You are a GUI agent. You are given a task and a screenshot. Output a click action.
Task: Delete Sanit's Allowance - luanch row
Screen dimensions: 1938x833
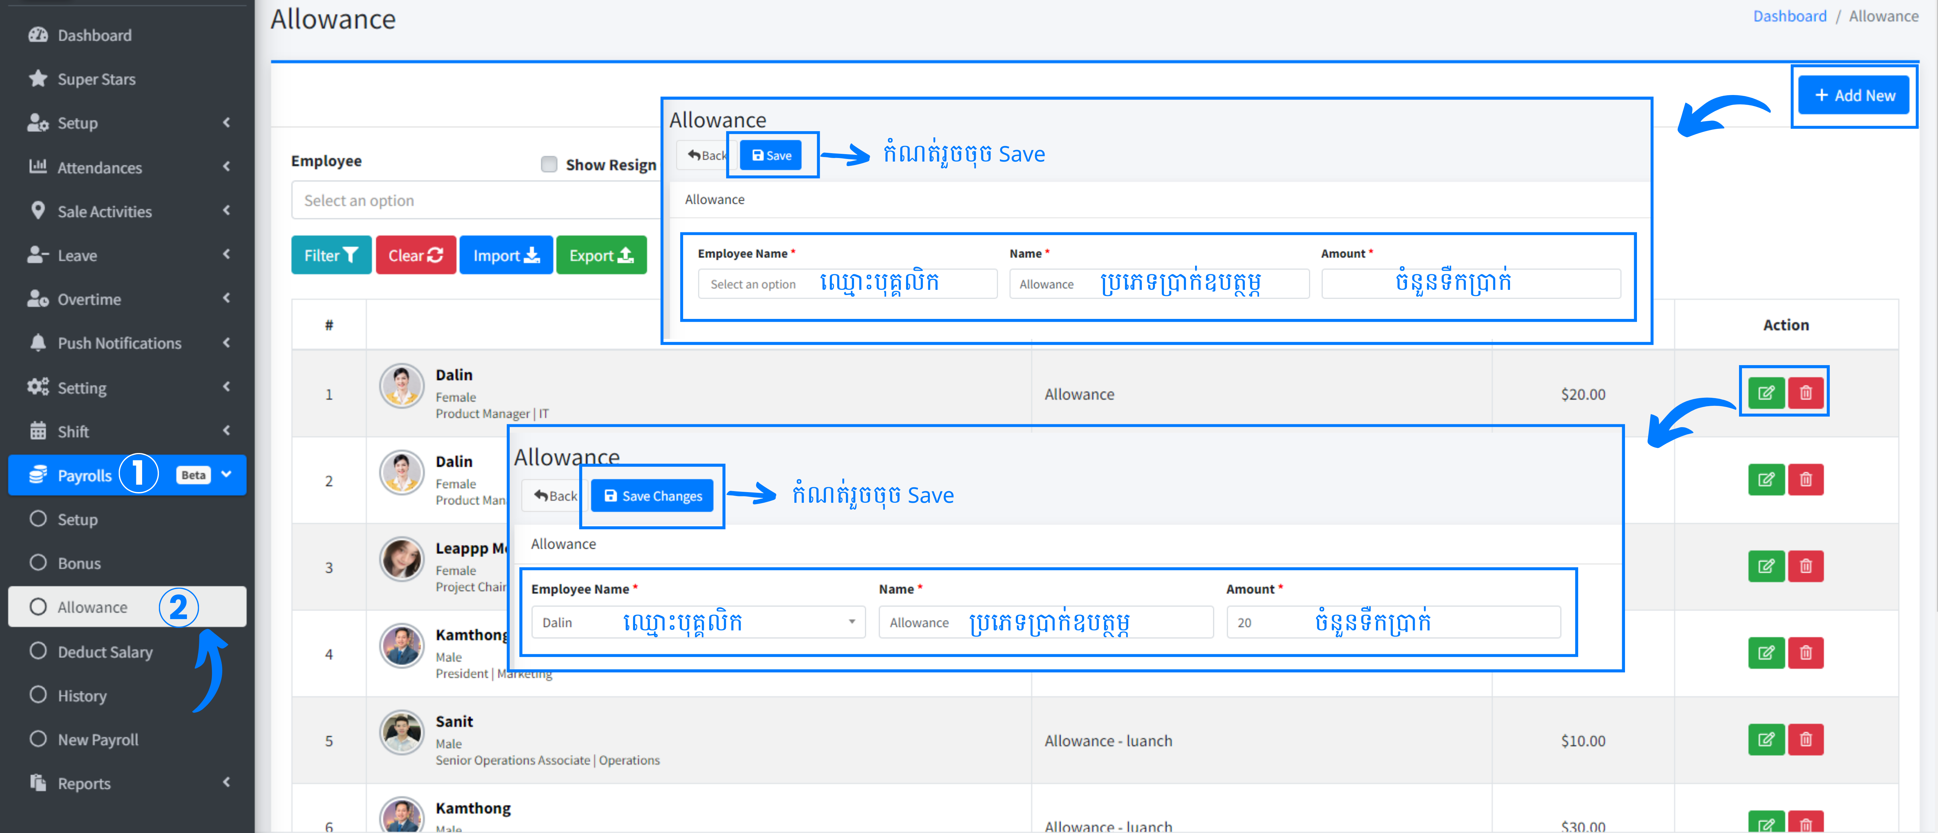[x=1805, y=739]
